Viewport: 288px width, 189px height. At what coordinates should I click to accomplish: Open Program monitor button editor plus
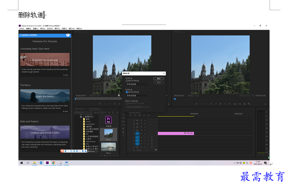265,104
